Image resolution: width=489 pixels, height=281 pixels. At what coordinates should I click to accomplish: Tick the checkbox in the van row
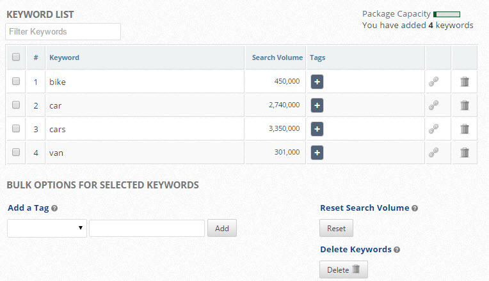16,153
